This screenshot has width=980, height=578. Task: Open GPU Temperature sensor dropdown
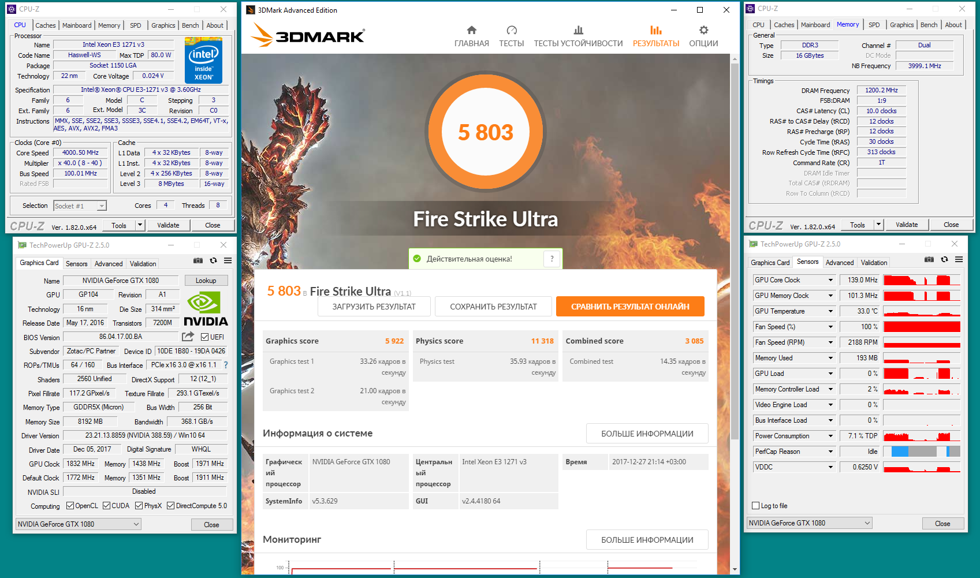(x=830, y=311)
